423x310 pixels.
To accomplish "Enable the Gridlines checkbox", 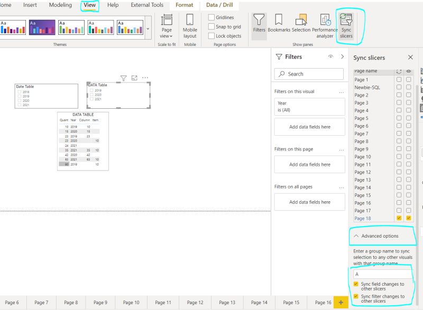I will pos(210,17).
